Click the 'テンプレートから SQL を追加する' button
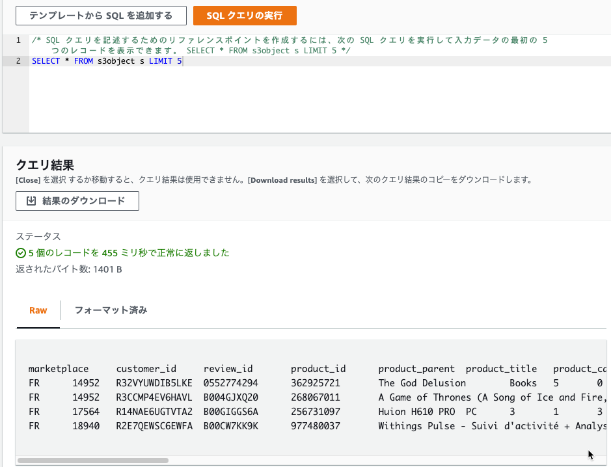Viewport: 611px width, 467px height. (x=101, y=16)
